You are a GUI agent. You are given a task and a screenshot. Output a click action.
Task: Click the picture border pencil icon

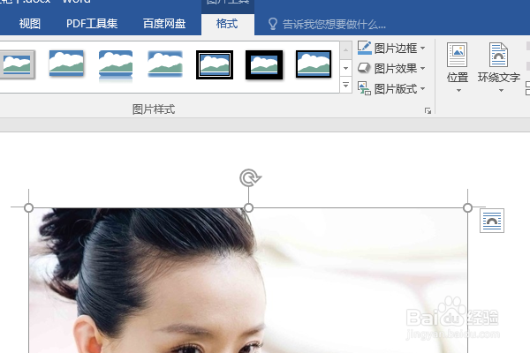(364, 48)
